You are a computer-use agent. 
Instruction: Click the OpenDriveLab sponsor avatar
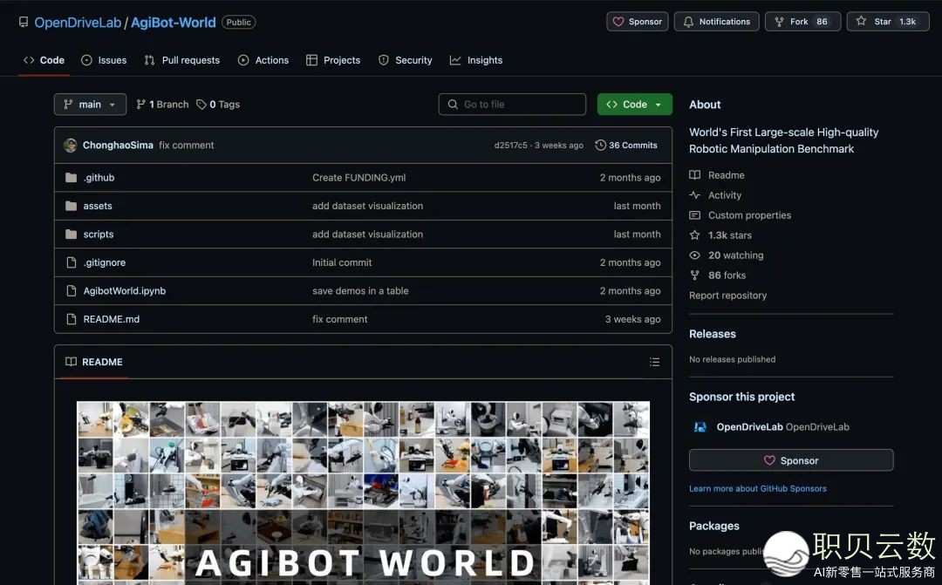tap(700, 427)
